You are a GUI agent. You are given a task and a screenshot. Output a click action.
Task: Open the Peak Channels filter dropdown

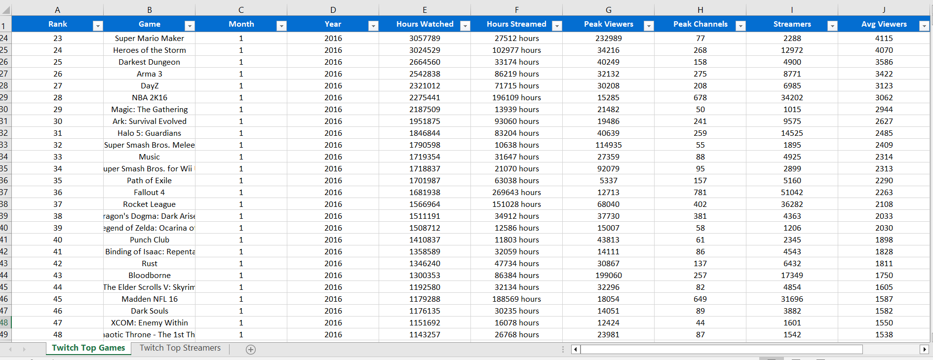click(x=740, y=26)
